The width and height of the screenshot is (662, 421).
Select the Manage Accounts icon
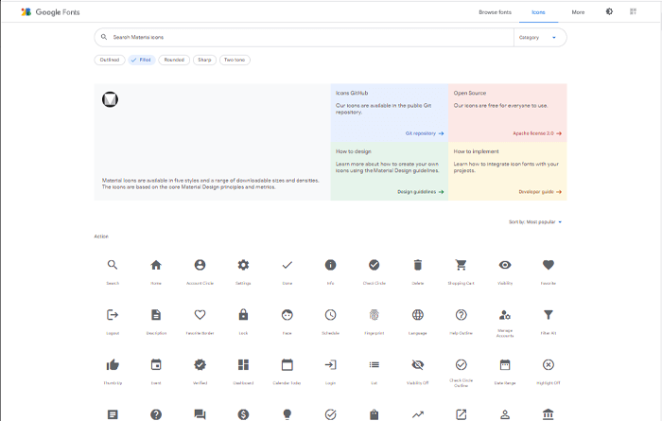click(505, 315)
